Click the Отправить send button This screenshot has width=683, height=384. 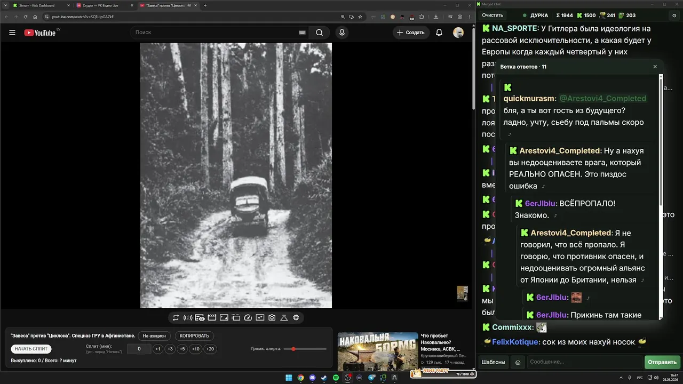coord(662,362)
